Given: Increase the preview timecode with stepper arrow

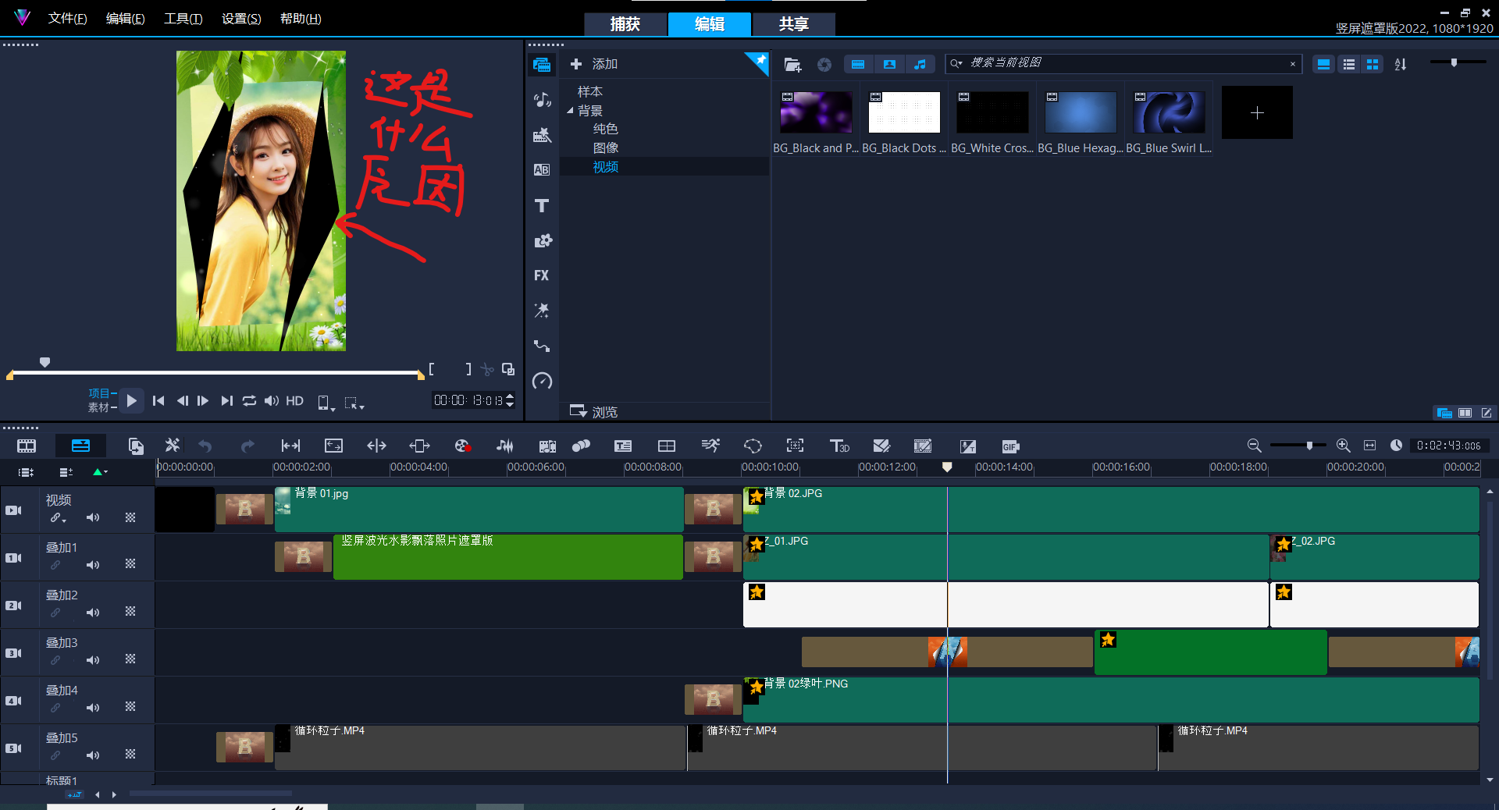Looking at the screenshot, I should (510, 396).
